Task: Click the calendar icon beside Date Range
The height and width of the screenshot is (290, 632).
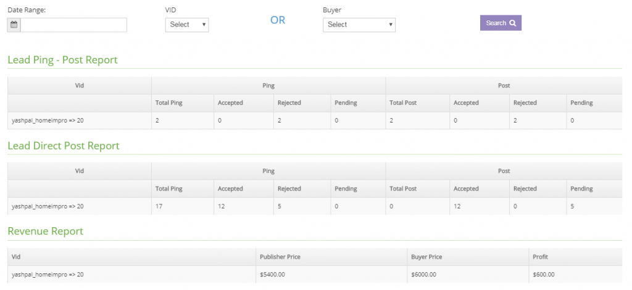Action: pyautogui.click(x=14, y=25)
